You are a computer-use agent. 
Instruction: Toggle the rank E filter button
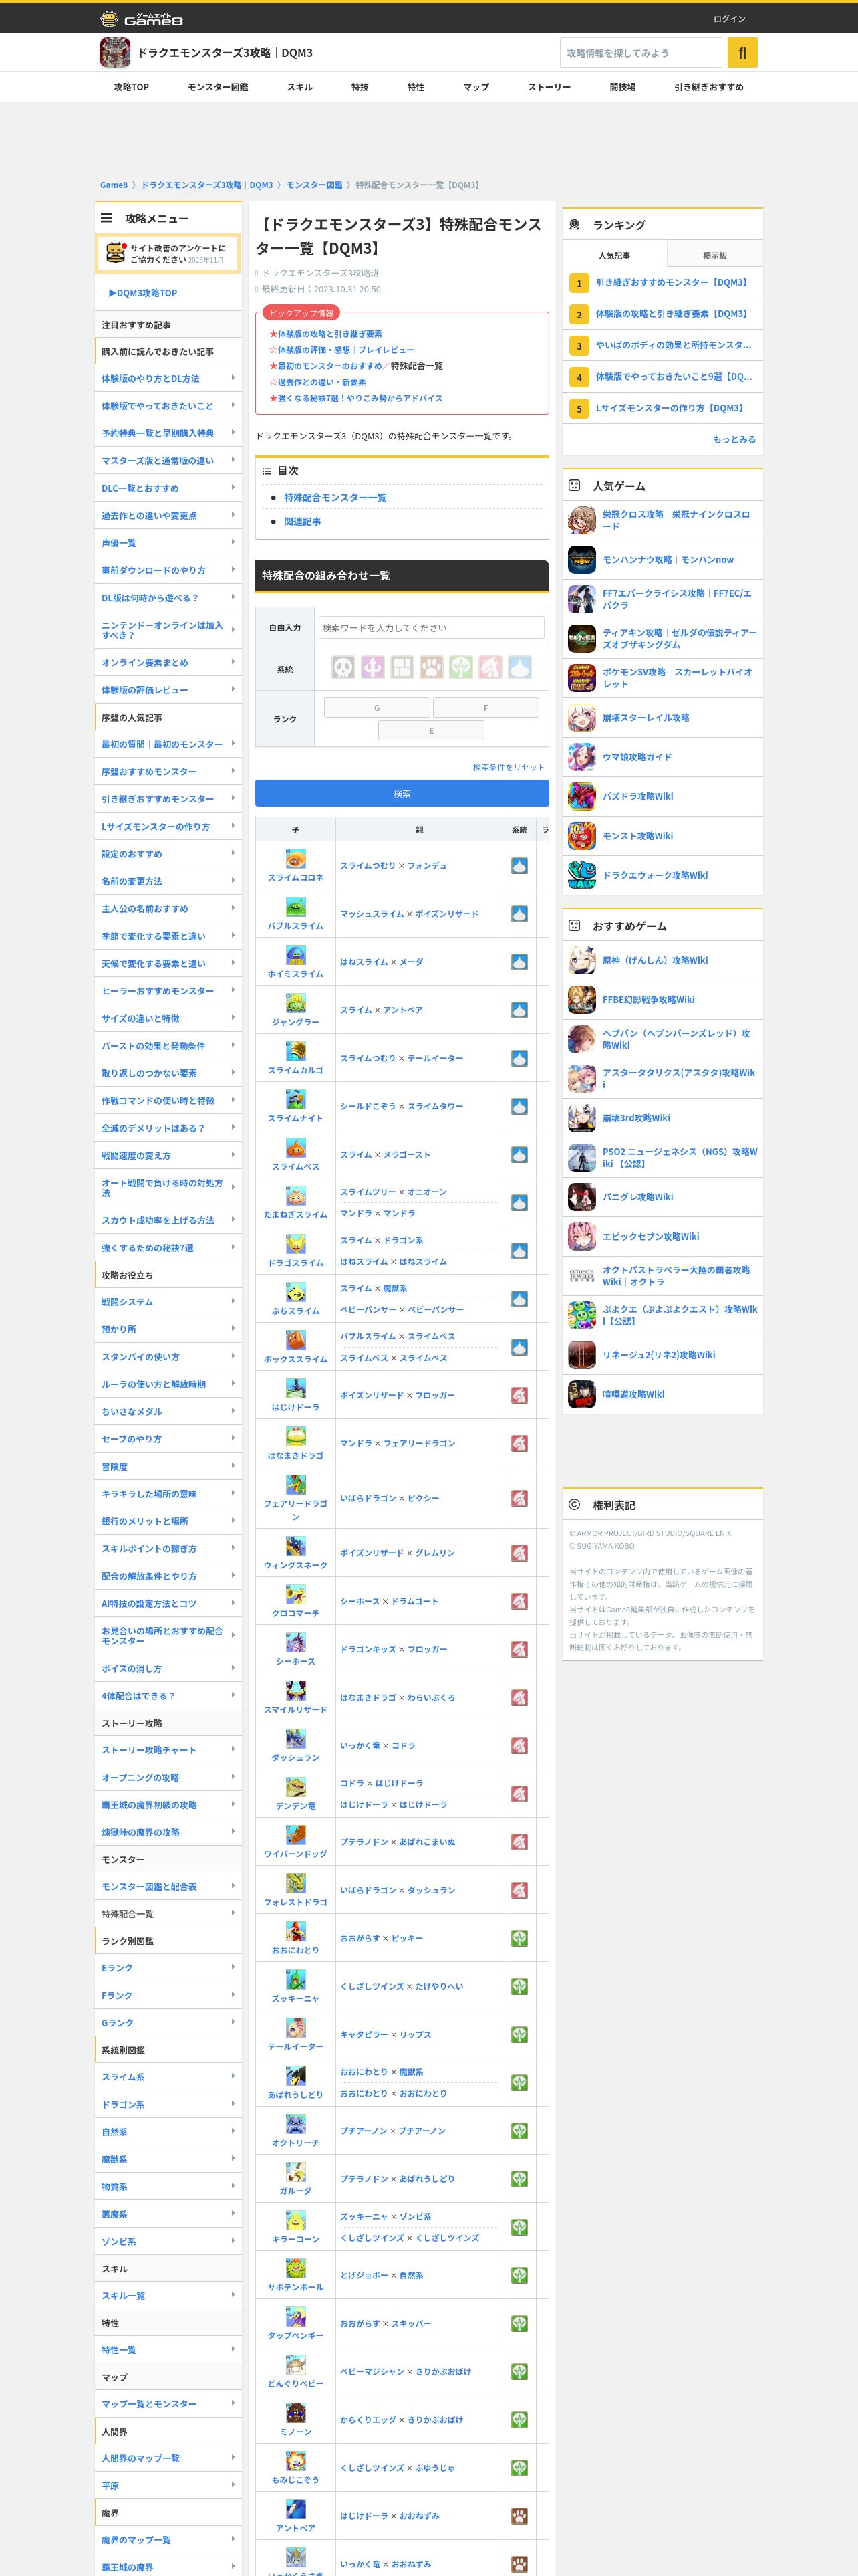(432, 731)
